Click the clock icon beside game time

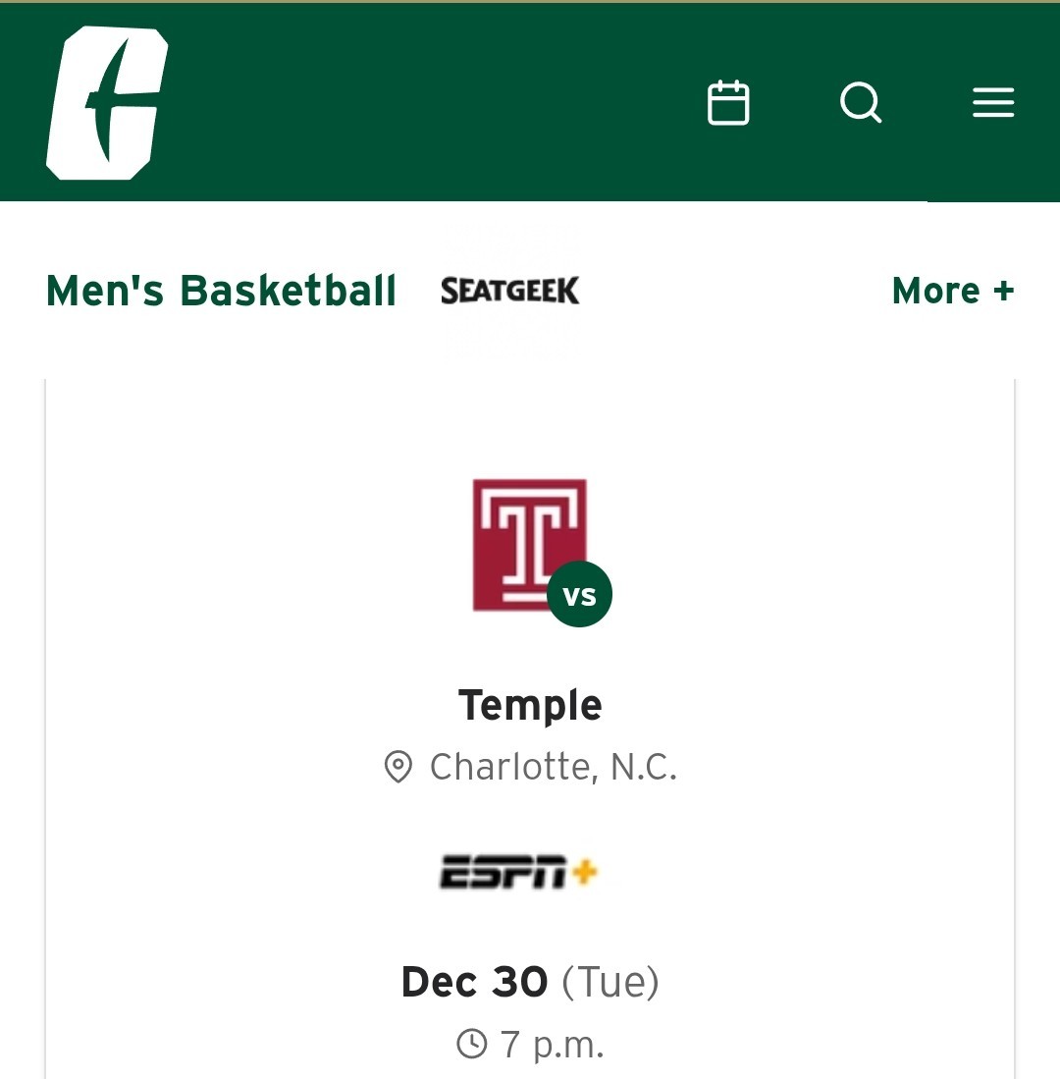pyautogui.click(x=472, y=1044)
